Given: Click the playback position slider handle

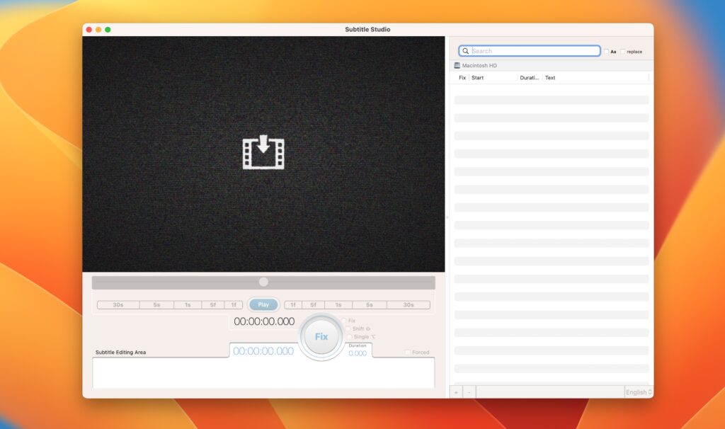Looking at the screenshot, I should tap(263, 281).
